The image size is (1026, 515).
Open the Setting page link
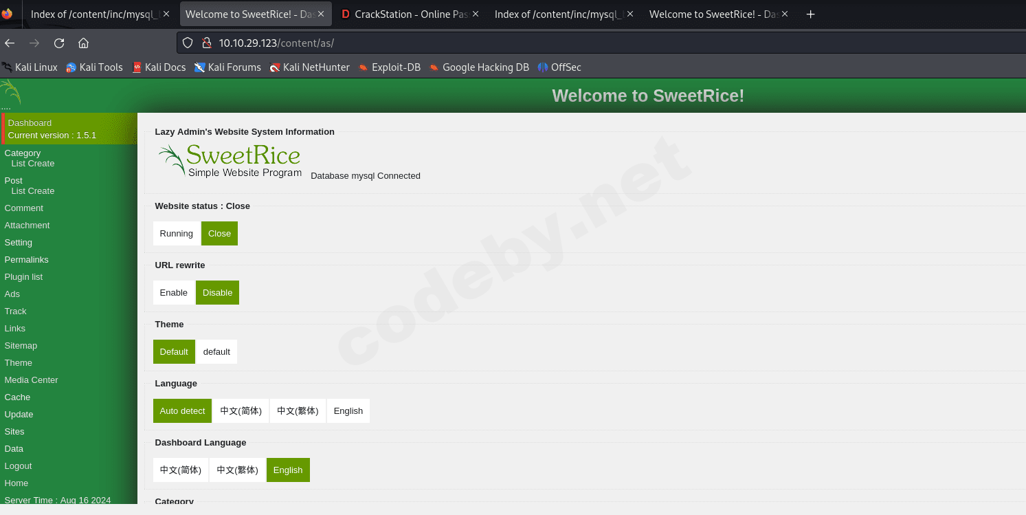coord(18,243)
